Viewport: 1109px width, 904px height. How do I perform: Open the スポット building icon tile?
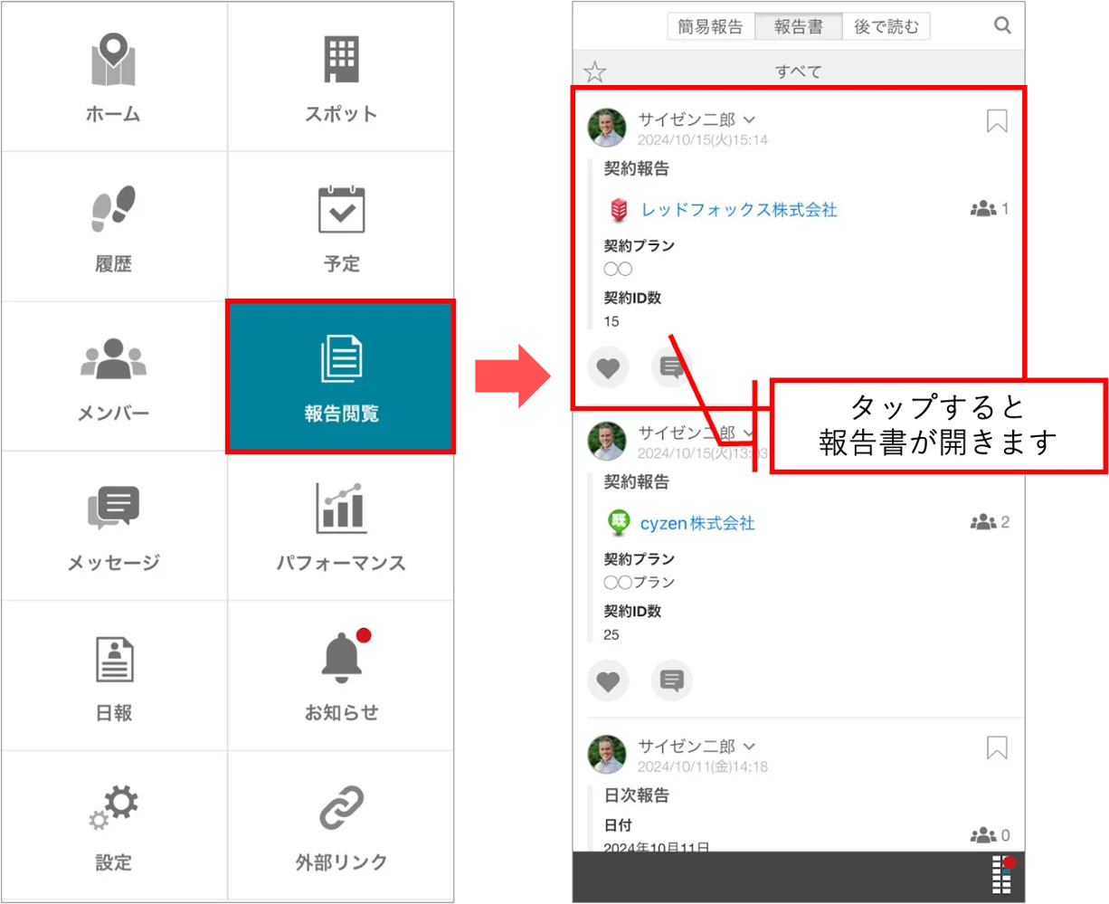pyautogui.click(x=341, y=77)
